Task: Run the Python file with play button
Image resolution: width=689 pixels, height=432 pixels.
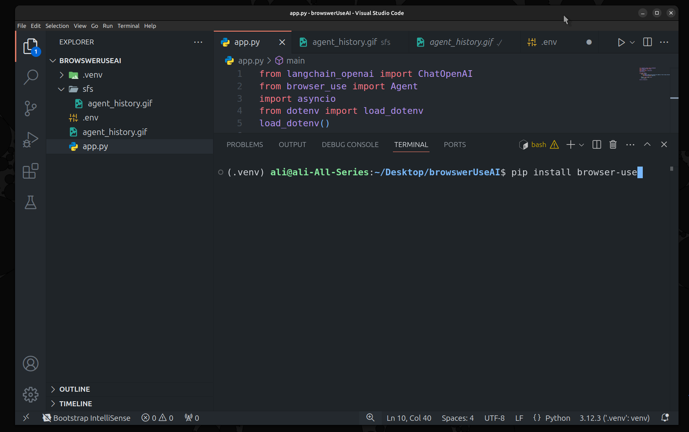Action: (x=621, y=42)
